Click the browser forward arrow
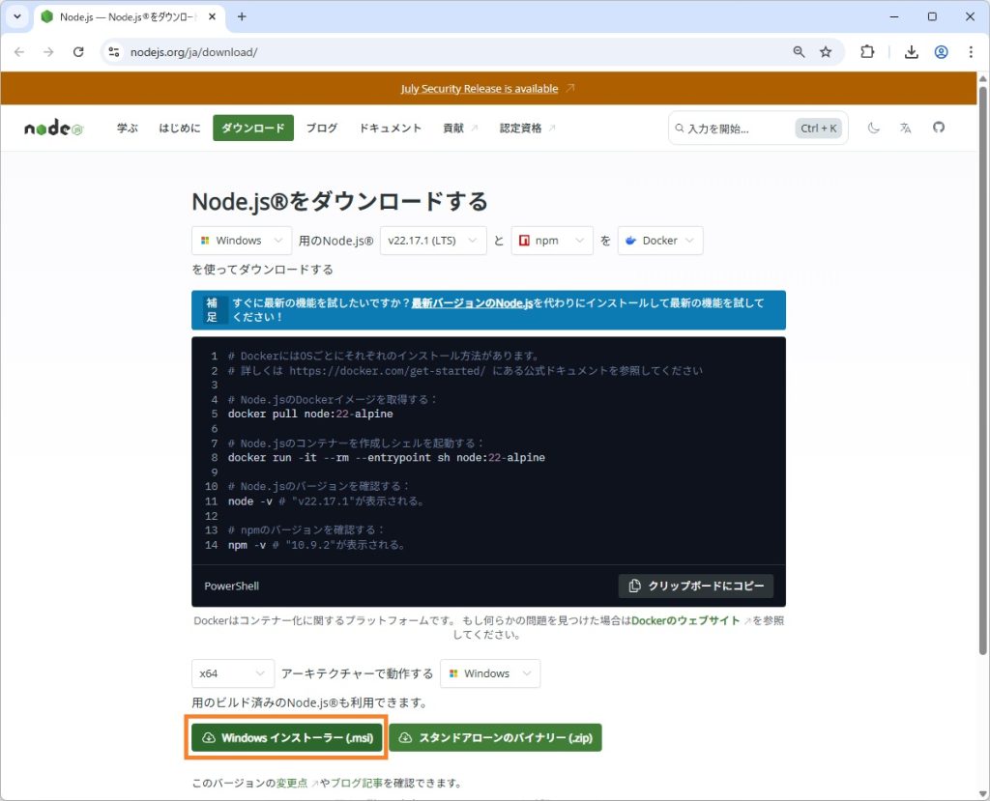Viewport: 990px width, 801px height. click(48, 52)
